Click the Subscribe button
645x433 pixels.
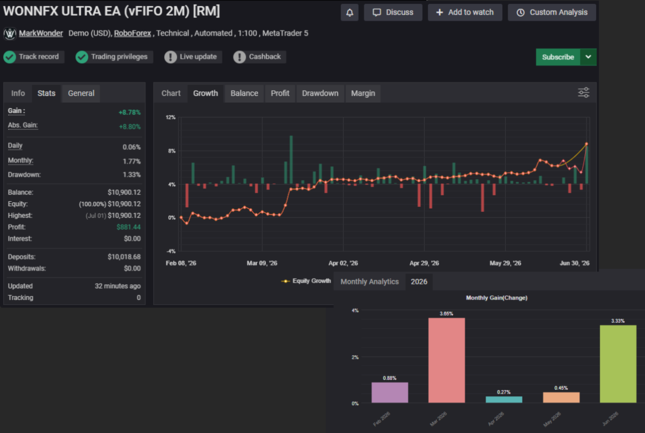point(558,57)
